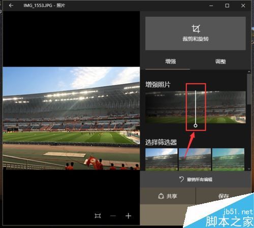Click the editing panel scrollbar thumb
The height and width of the screenshot is (228, 254).
[249, 89]
